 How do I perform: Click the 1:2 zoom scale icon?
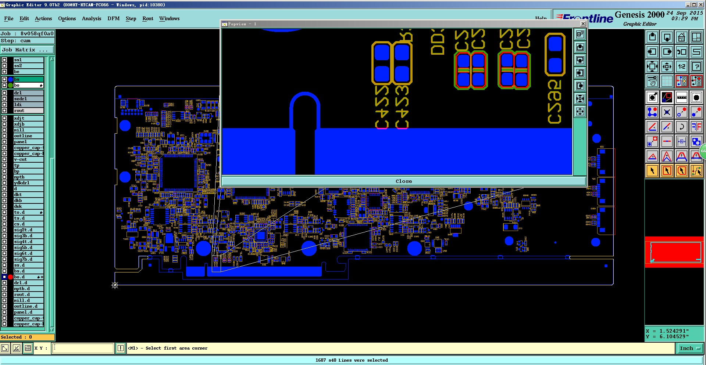(x=682, y=66)
